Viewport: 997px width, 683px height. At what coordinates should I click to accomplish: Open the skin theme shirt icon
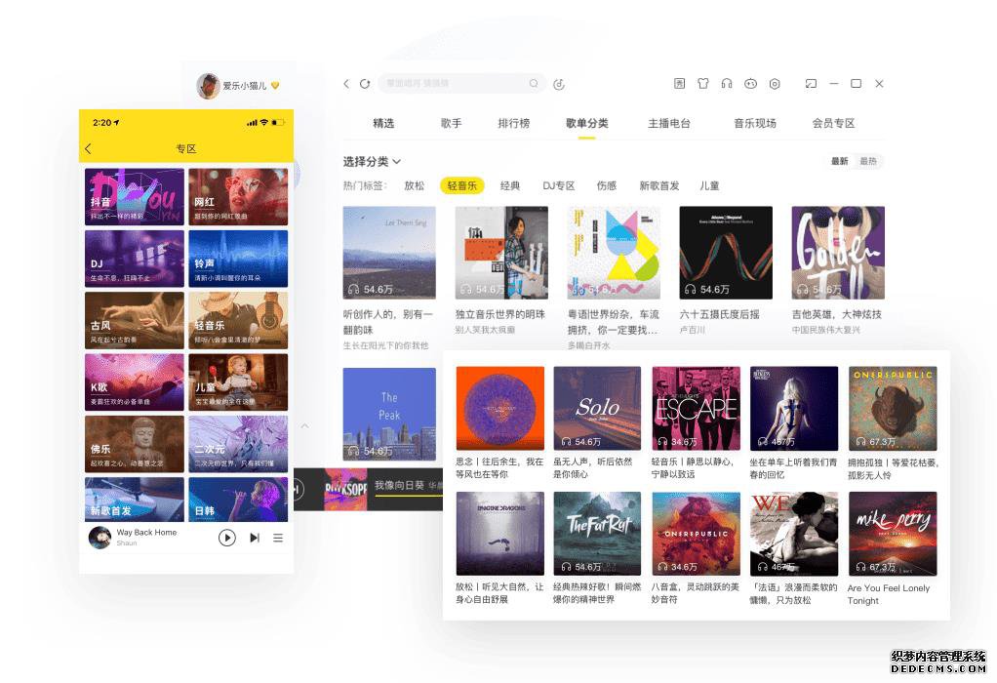[702, 84]
